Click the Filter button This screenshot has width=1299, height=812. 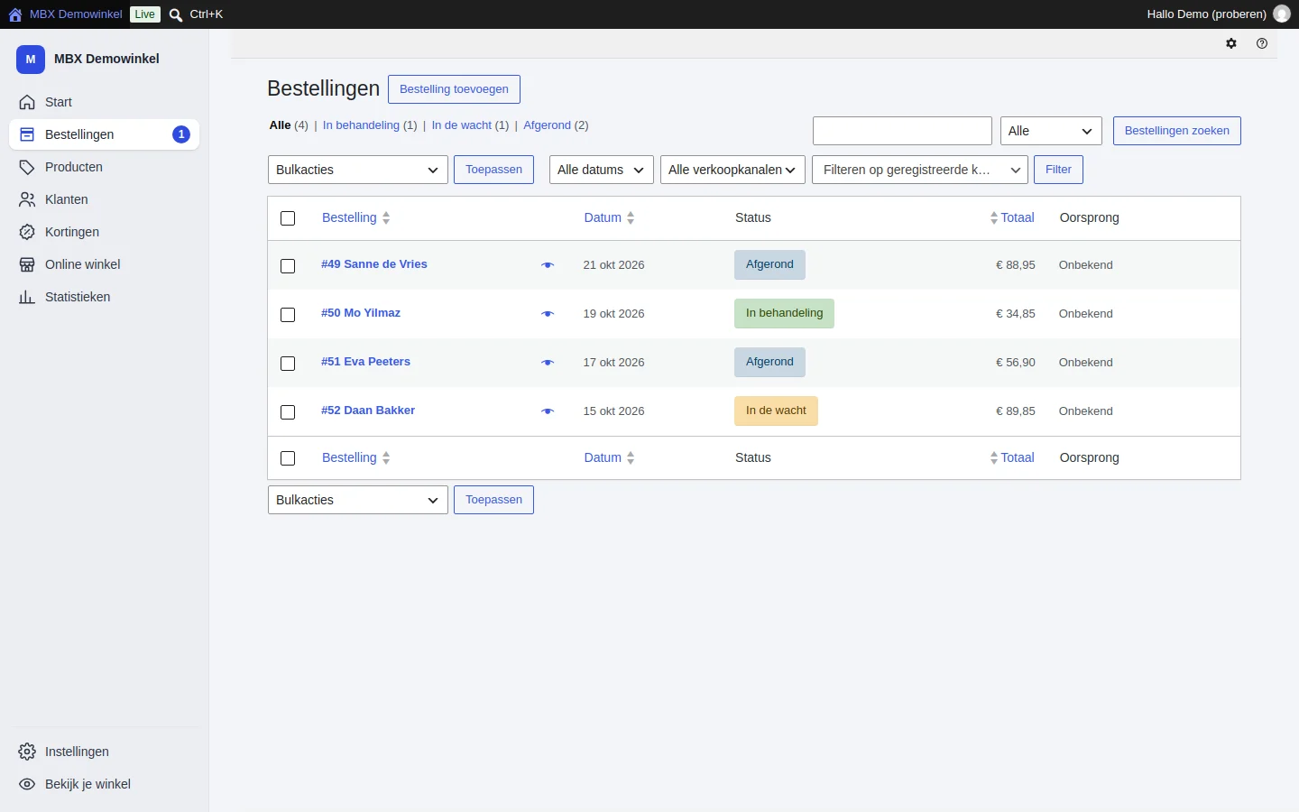[x=1058, y=170]
